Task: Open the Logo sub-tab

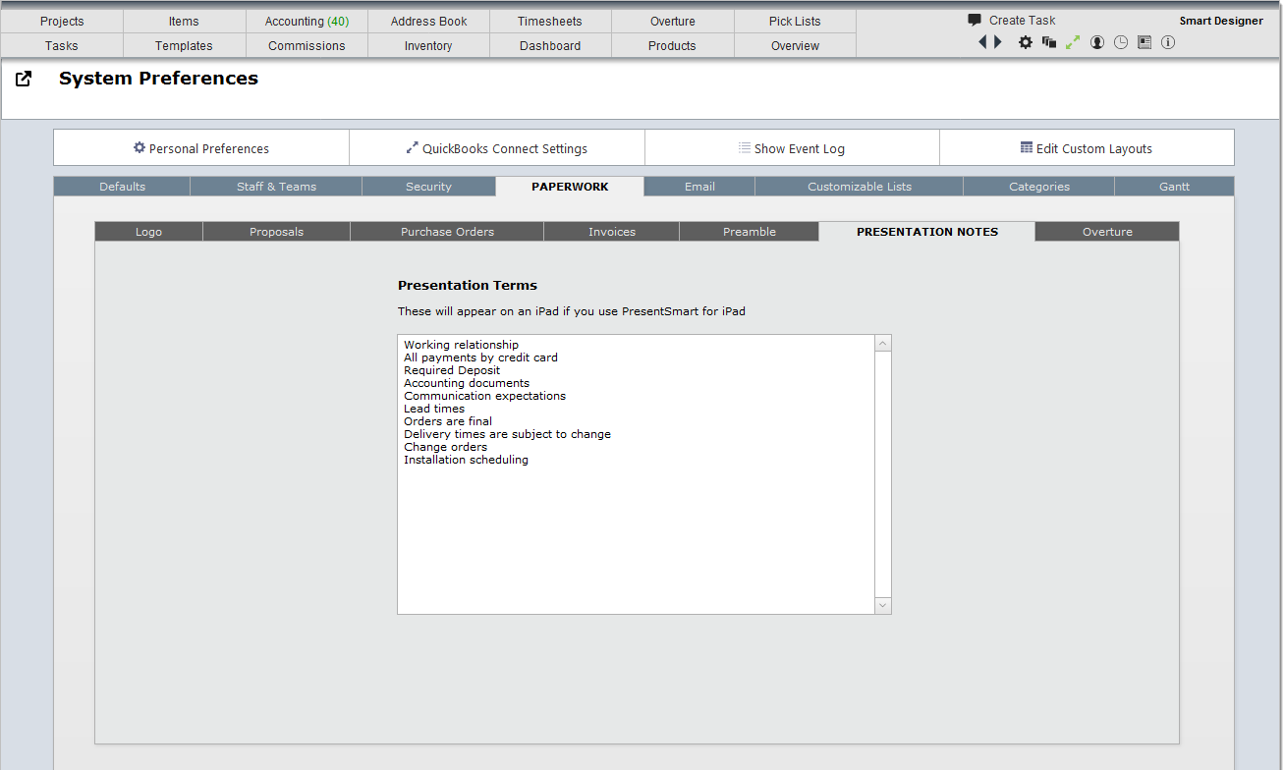Action: [x=149, y=232]
